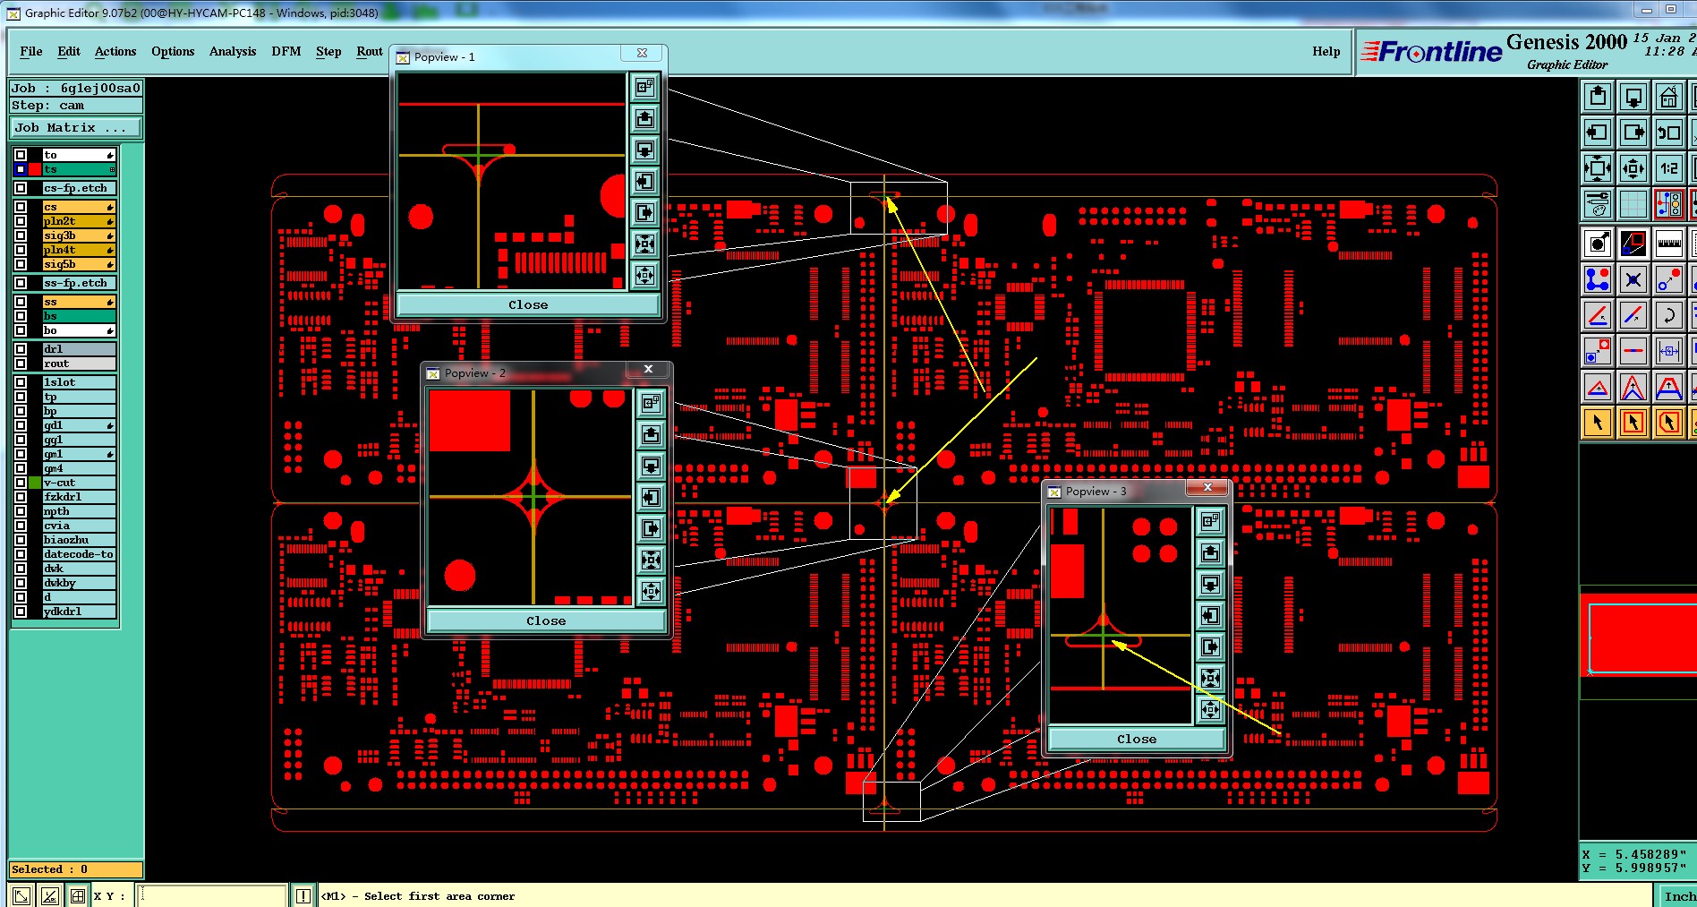Click the pan up view icon in right toolbar
1697x907 pixels.
1598,96
